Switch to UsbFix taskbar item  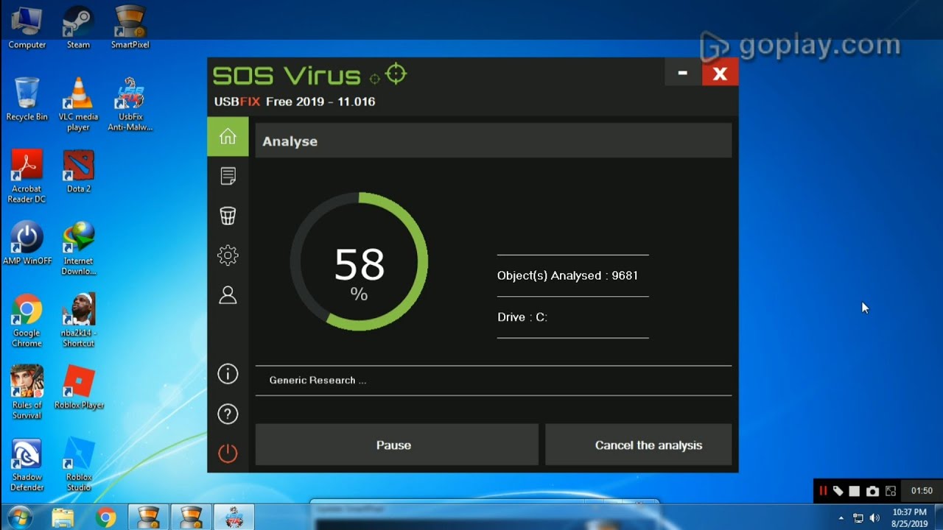coord(234,517)
